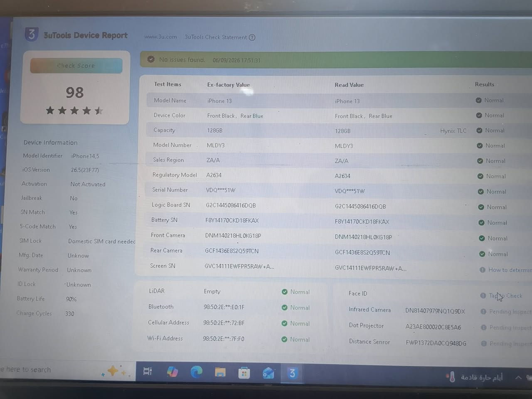Screen dimensions: 532x399
Task: Open the weather widget on the taskbar
Action: [x=474, y=377]
